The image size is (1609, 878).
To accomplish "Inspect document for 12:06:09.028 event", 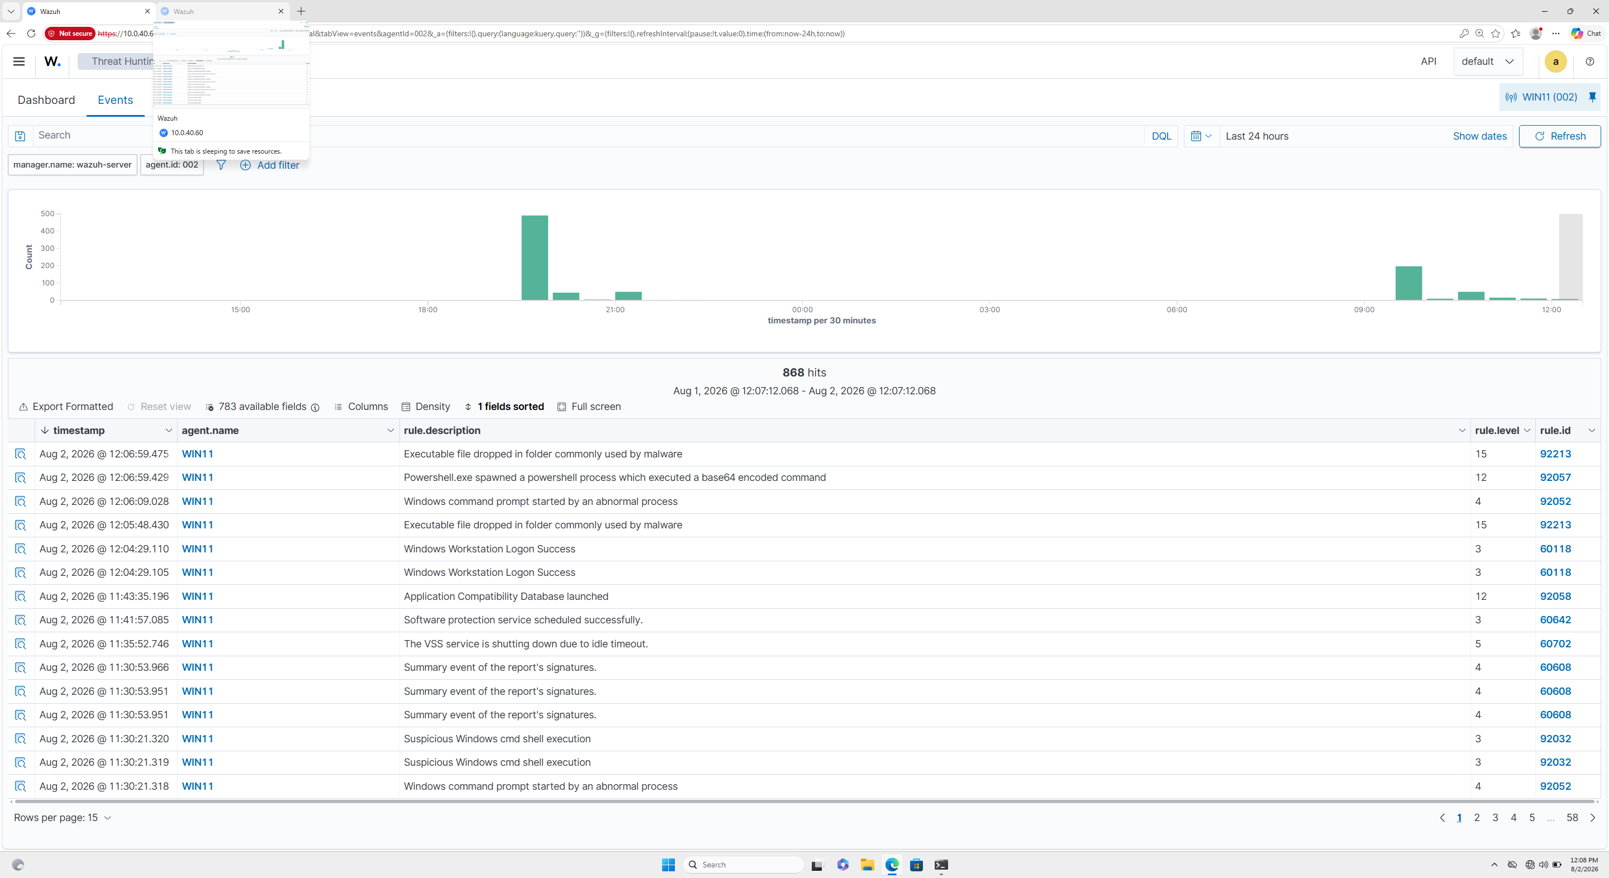I will tap(21, 502).
